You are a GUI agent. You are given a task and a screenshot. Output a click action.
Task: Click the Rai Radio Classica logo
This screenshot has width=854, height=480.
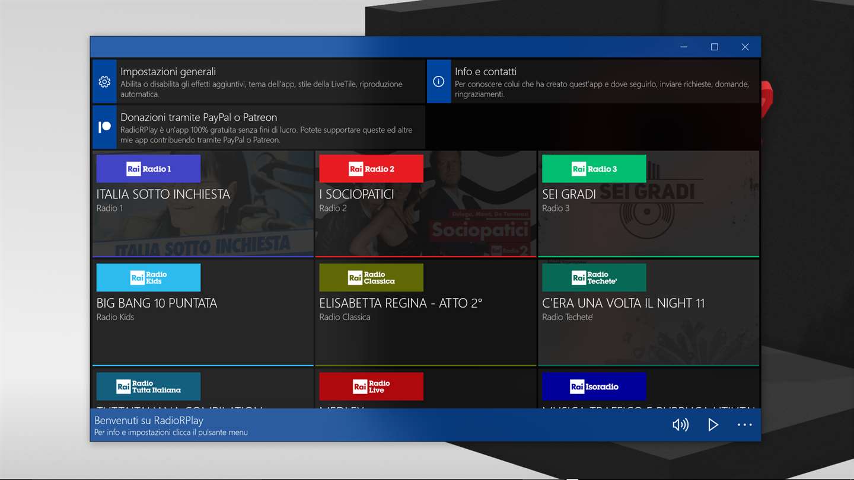pos(371,277)
